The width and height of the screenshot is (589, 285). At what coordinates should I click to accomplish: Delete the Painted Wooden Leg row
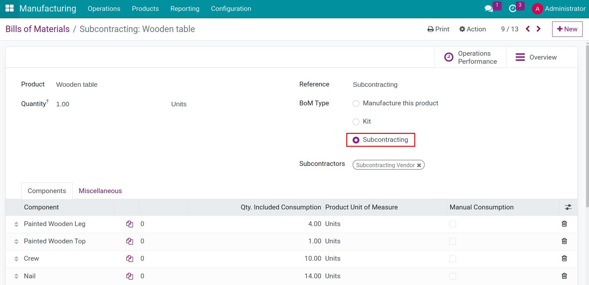click(564, 224)
